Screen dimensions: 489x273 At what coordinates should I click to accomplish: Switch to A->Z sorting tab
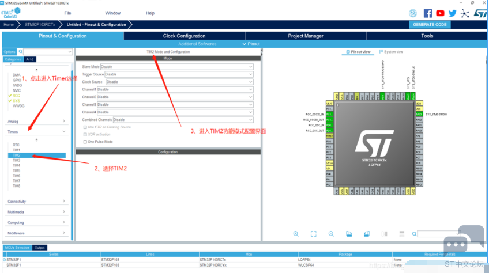point(30,59)
